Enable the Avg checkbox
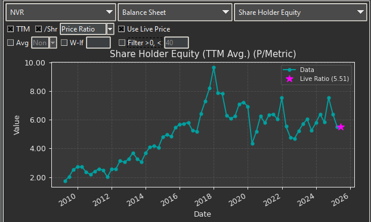The image size is (371, 222). point(10,43)
